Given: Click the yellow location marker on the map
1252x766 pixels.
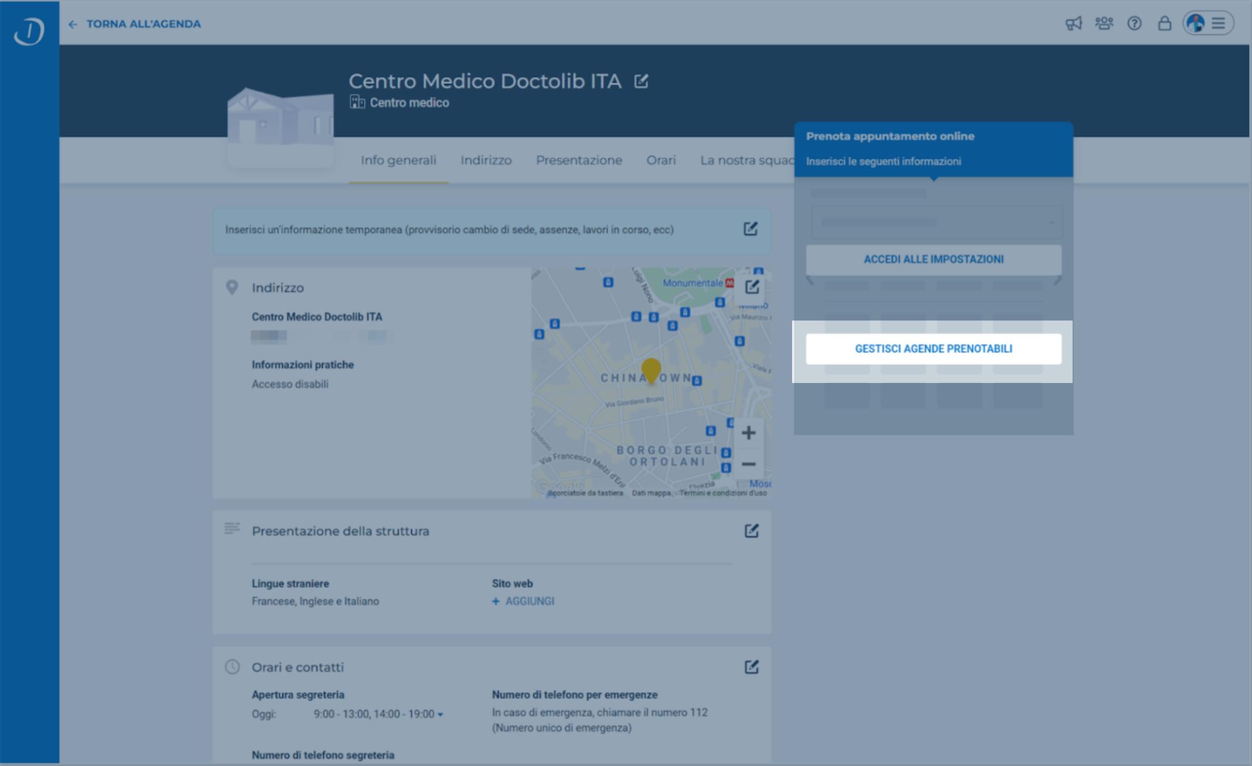Looking at the screenshot, I should coord(651,371).
